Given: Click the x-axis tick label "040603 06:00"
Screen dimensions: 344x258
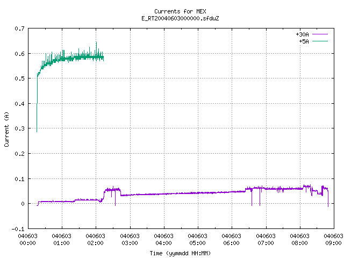Looking at the screenshot, I should pos(232,239).
